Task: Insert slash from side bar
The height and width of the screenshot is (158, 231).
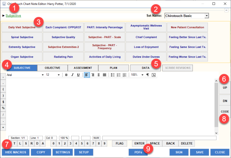Action: click(3, 115)
